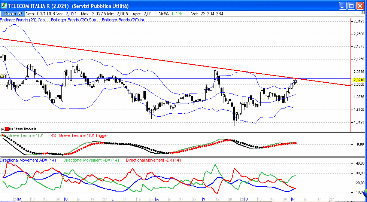
Task: Click the 1,8125 price axis label
Action: click(359, 122)
